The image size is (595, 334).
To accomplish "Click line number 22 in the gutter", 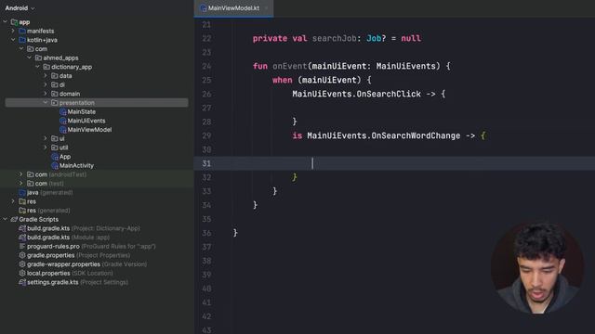I will coord(206,38).
